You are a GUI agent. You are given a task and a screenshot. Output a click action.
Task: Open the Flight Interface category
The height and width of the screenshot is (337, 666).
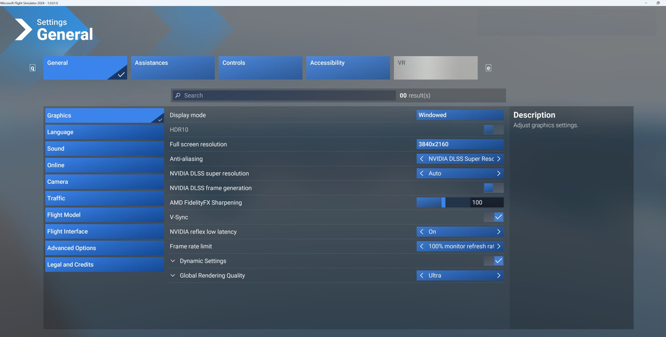coord(105,231)
